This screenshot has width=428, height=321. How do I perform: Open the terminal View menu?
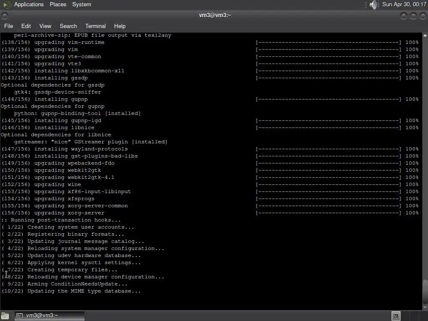pyautogui.click(x=45, y=26)
